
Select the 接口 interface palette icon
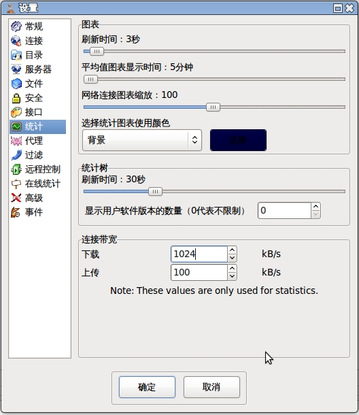point(16,112)
